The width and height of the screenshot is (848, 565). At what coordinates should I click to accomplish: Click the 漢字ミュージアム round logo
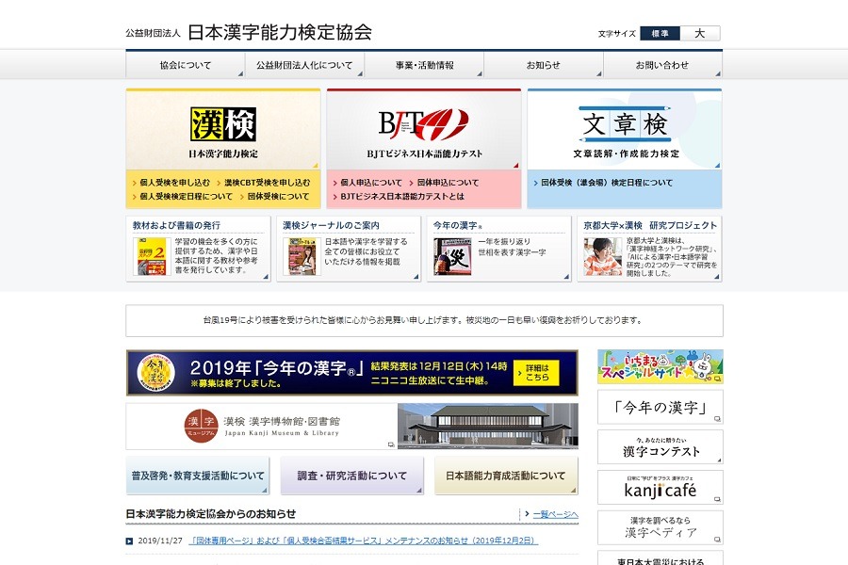pos(201,426)
